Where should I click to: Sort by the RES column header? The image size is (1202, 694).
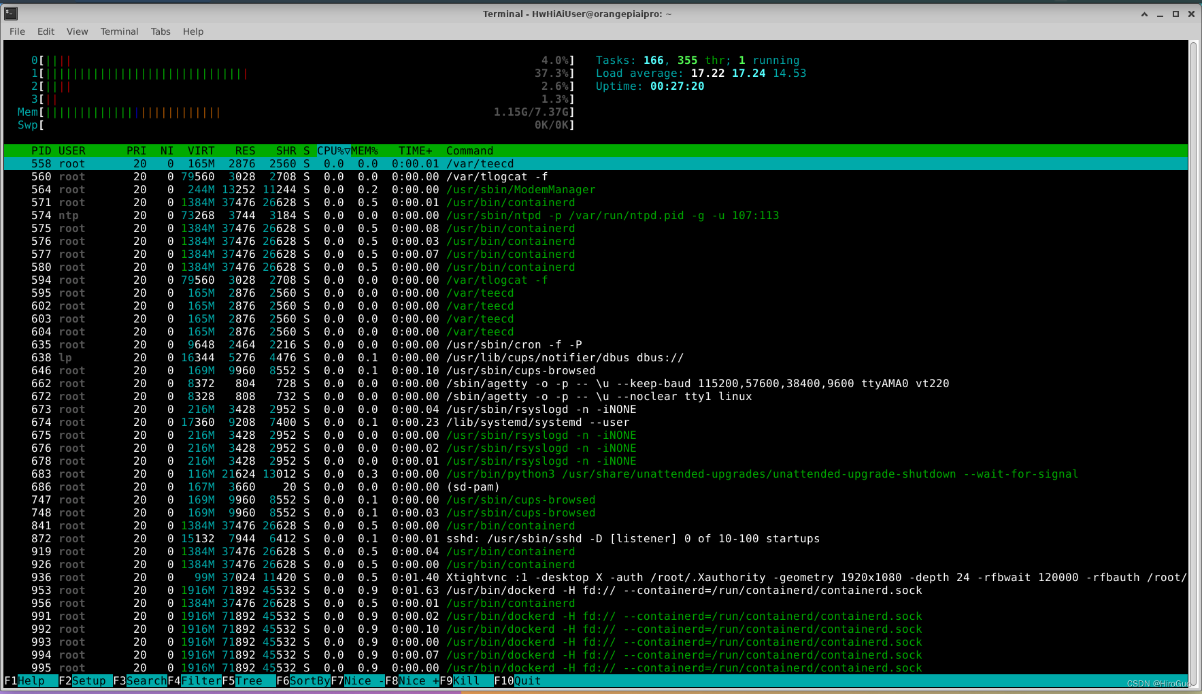245,151
